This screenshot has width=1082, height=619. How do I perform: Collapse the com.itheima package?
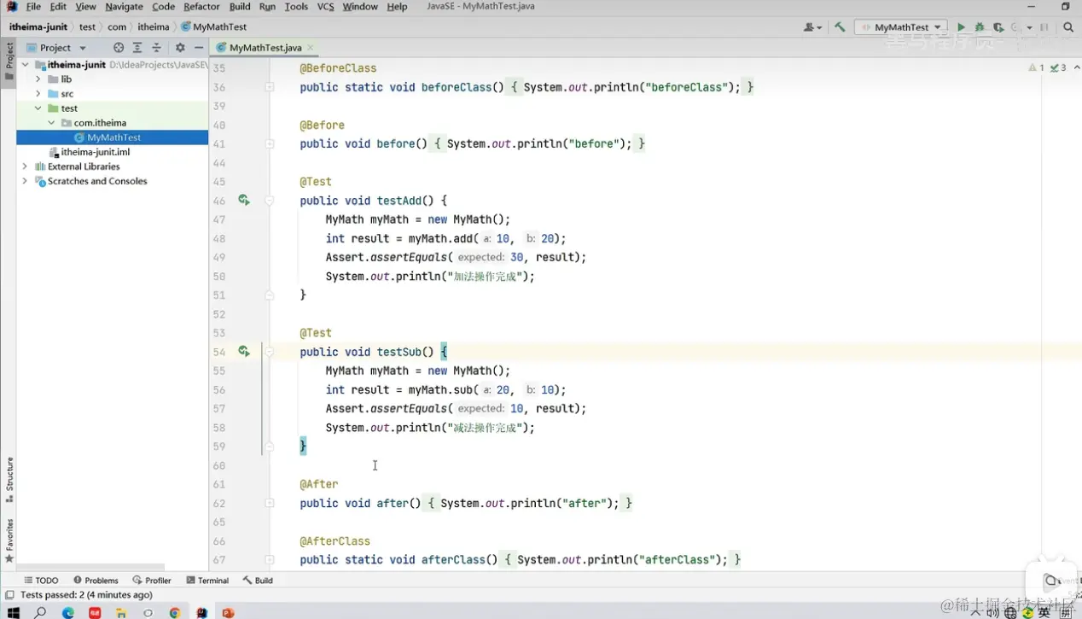(x=51, y=123)
